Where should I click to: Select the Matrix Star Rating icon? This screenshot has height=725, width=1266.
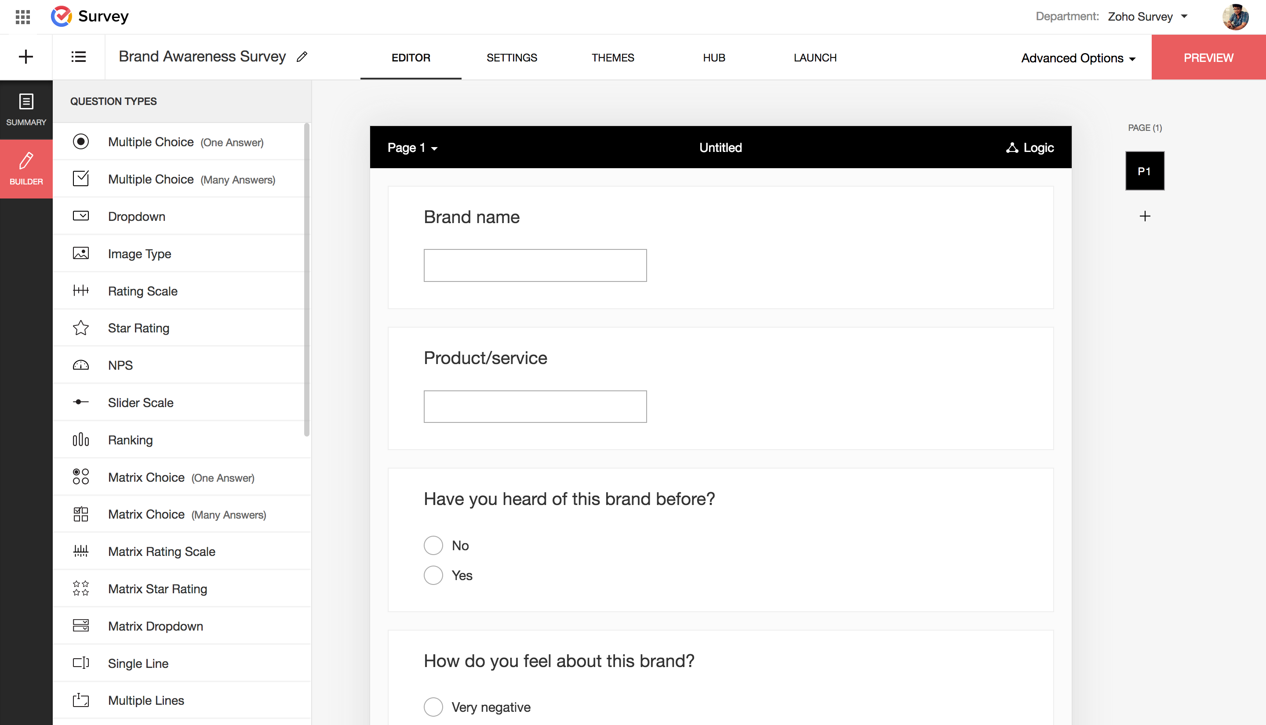tap(81, 589)
